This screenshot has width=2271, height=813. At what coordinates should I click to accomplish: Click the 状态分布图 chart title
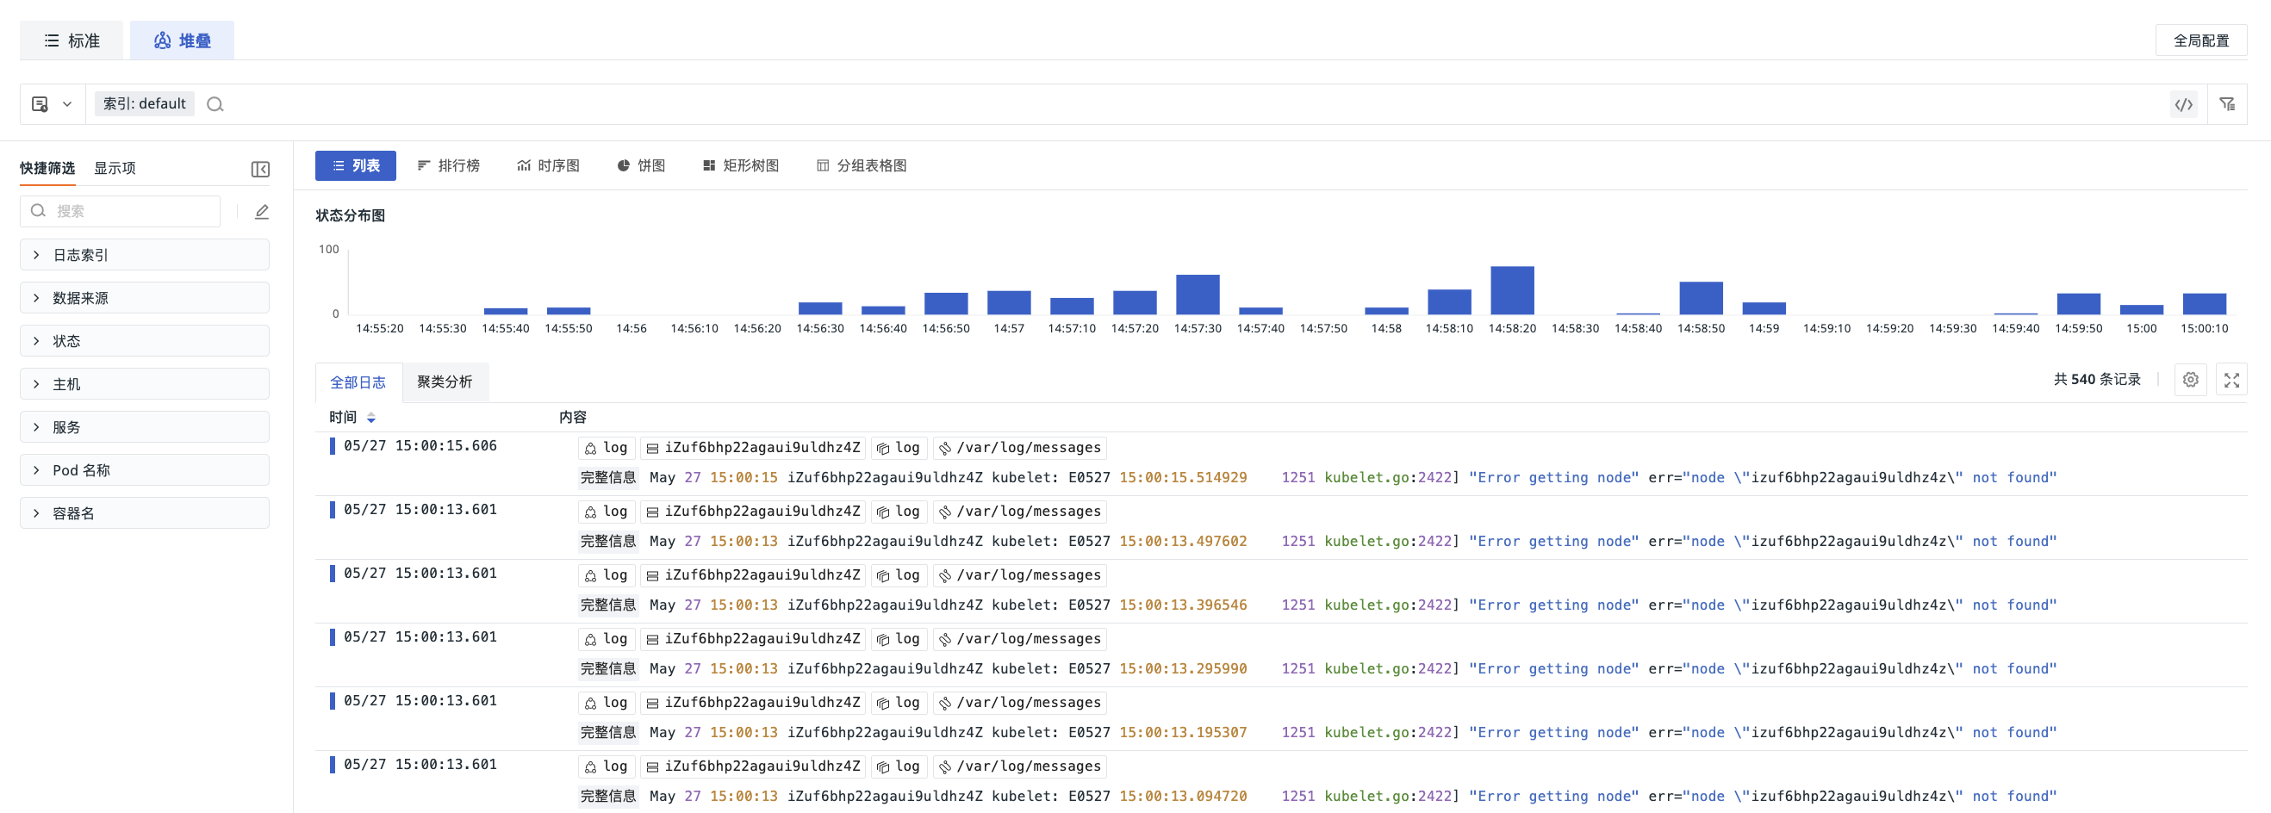(350, 216)
